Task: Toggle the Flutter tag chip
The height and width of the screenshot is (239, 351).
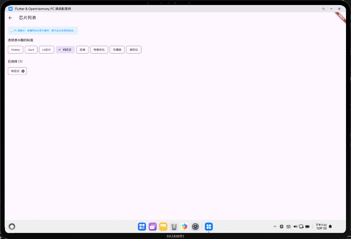Action: (x=15, y=50)
